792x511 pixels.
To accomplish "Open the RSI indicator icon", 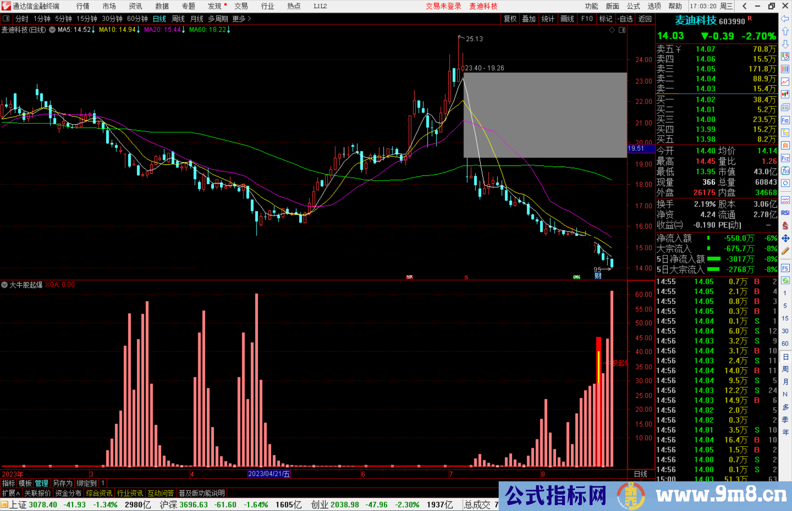I will click(785, 213).
